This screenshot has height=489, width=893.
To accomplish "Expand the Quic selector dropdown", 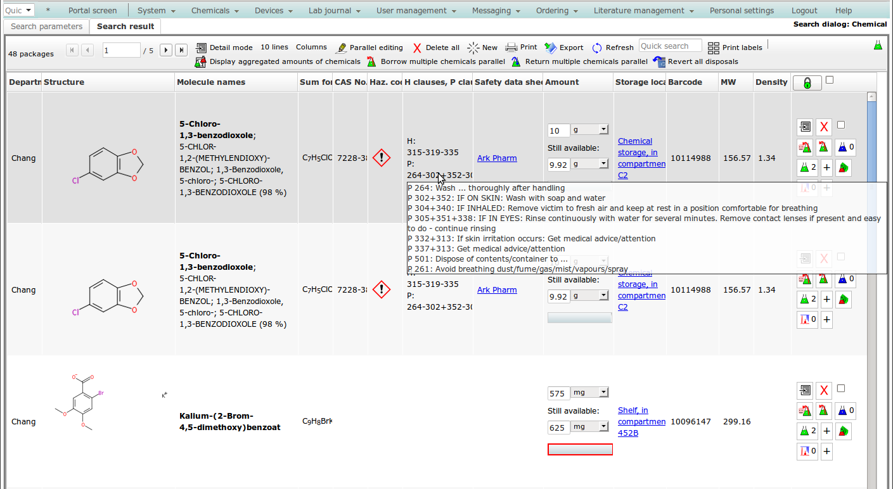I will coord(19,10).
